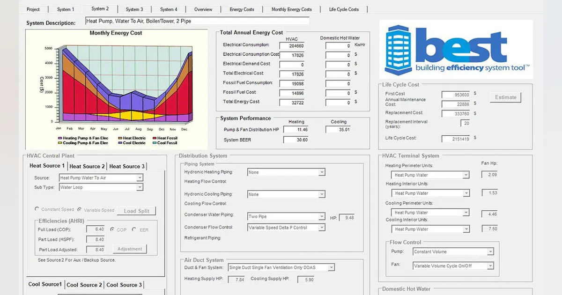Click HVAC Fossil Fuel Cost field
The image size is (562, 295).
tap(292, 93)
